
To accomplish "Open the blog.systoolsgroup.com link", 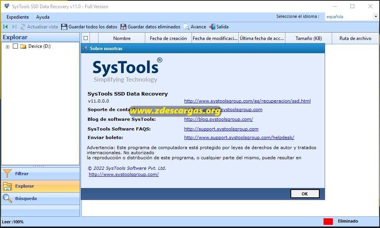I will [x=218, y=119].
